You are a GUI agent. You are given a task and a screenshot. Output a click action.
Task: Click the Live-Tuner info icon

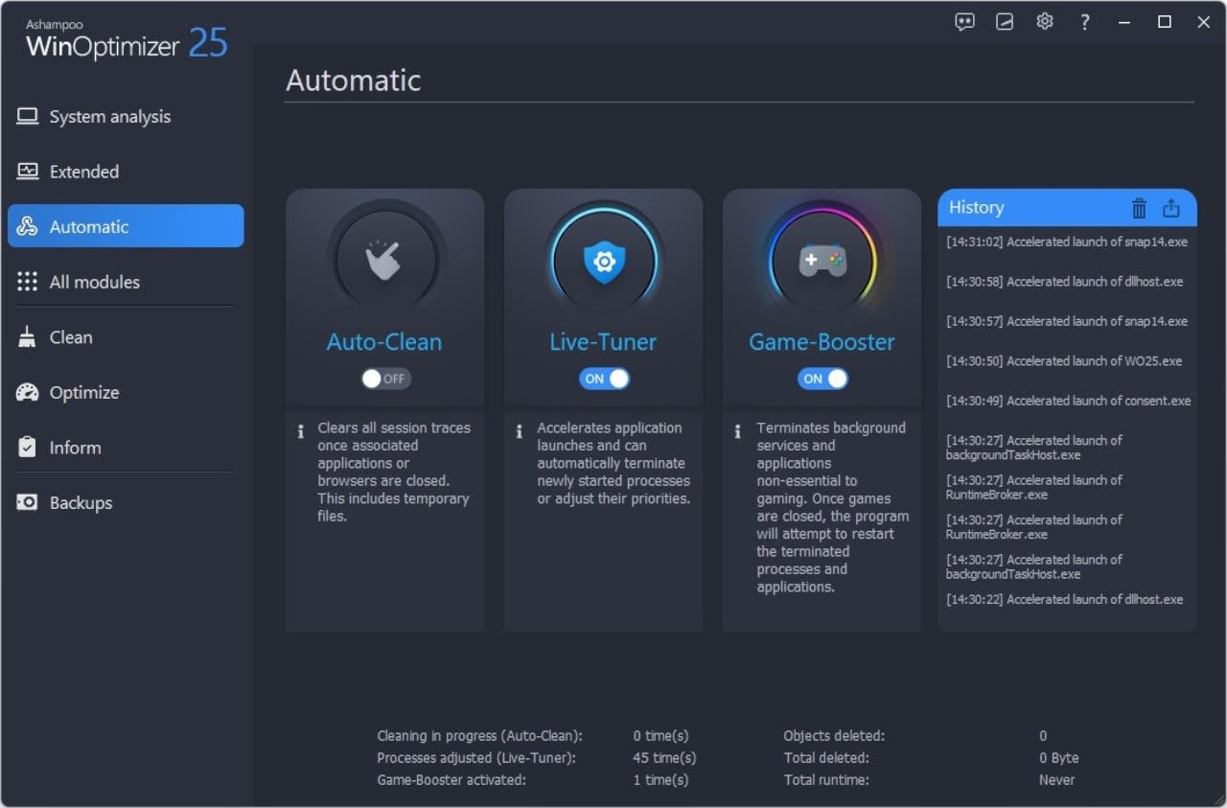click(519, 432)
